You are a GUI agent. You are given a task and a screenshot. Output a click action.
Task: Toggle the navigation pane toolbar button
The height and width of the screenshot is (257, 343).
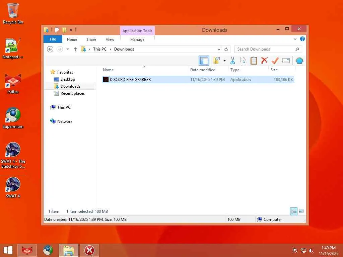(x=204, y=61)
